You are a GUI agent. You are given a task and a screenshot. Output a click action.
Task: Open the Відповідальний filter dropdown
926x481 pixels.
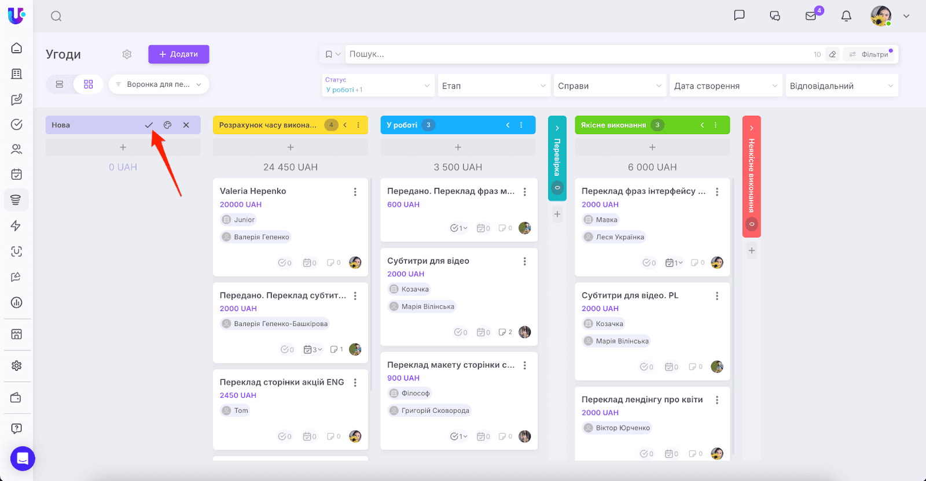coord(841,86)
